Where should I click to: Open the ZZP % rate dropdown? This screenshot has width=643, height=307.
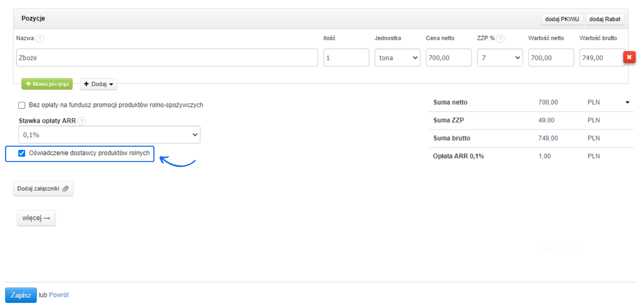500,58
